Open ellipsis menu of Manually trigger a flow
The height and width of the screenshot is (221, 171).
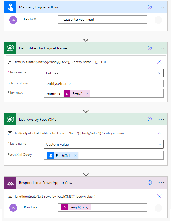pos(161,7)
